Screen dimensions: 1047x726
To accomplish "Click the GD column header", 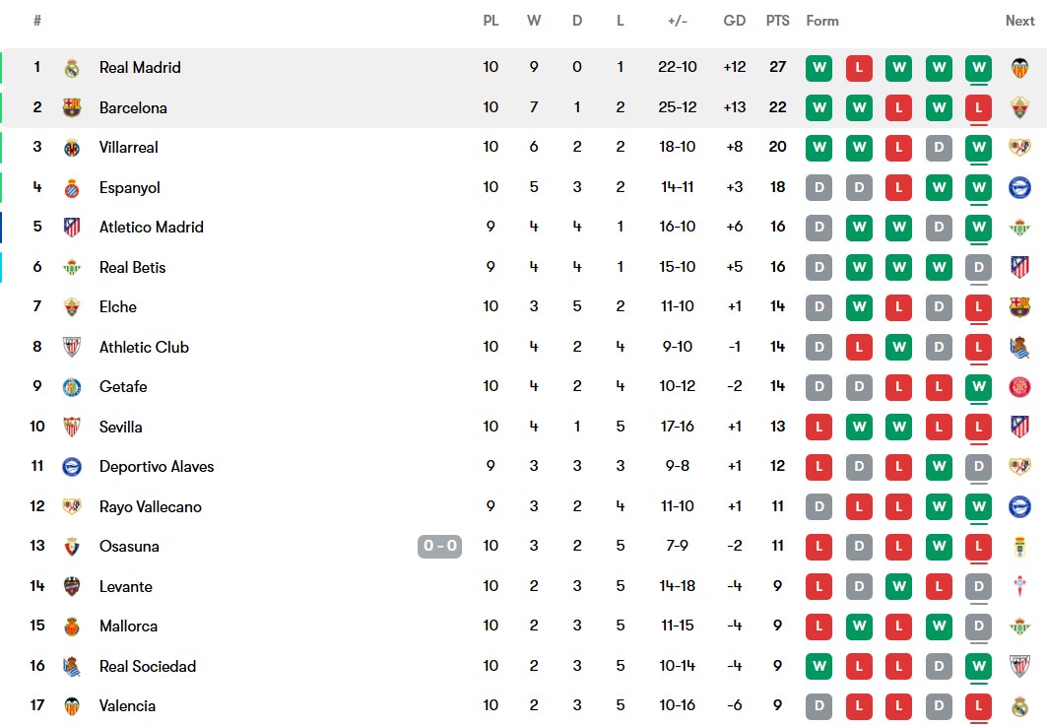I will click(734, 21).
